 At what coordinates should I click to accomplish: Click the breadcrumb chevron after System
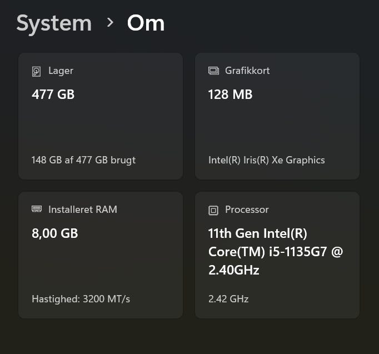pyautogui.click(x=110, y=22)
